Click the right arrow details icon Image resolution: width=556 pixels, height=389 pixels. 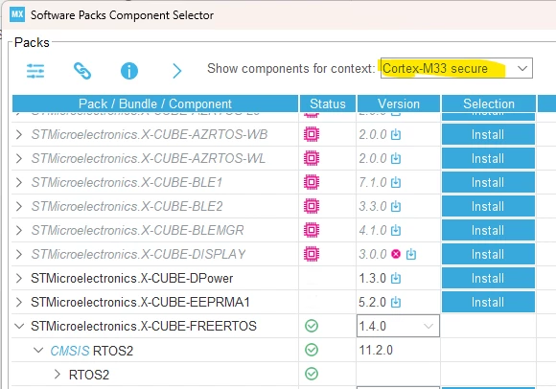point(176,71)
